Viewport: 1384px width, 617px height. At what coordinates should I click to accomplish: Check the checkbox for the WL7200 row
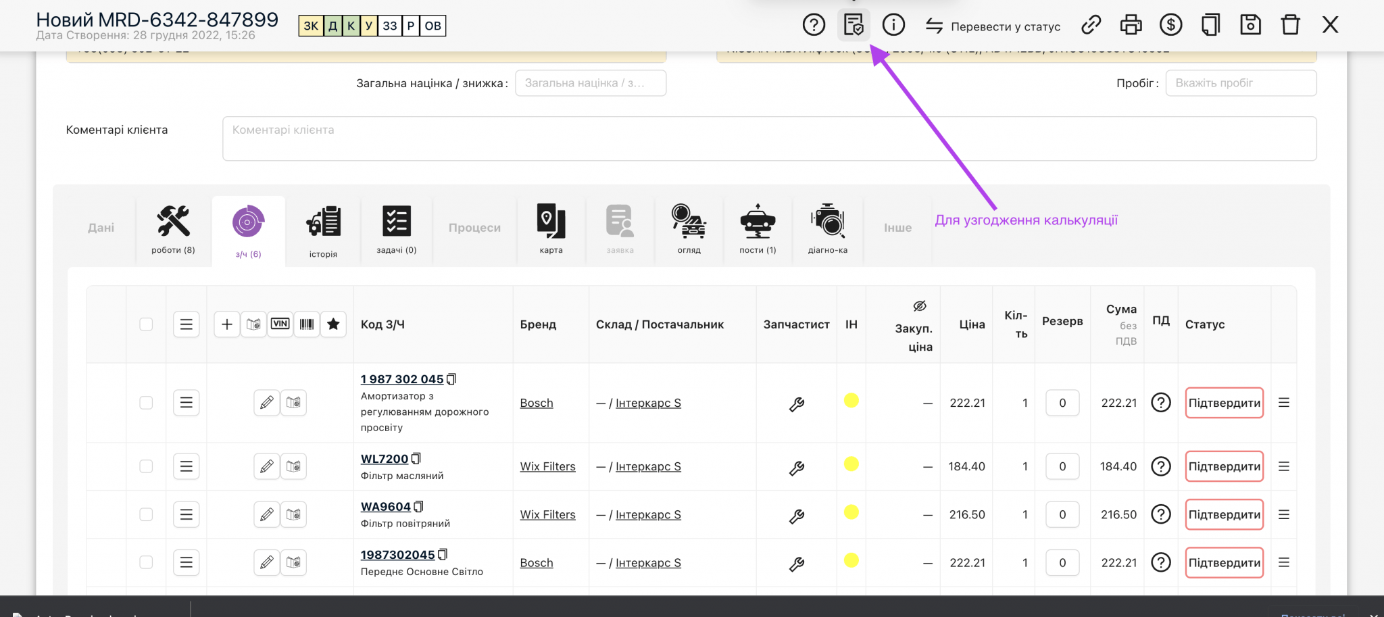pos(146,466)
